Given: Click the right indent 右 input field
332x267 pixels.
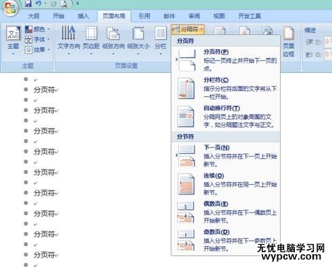Looking at the screenshot, I should 328,55.
